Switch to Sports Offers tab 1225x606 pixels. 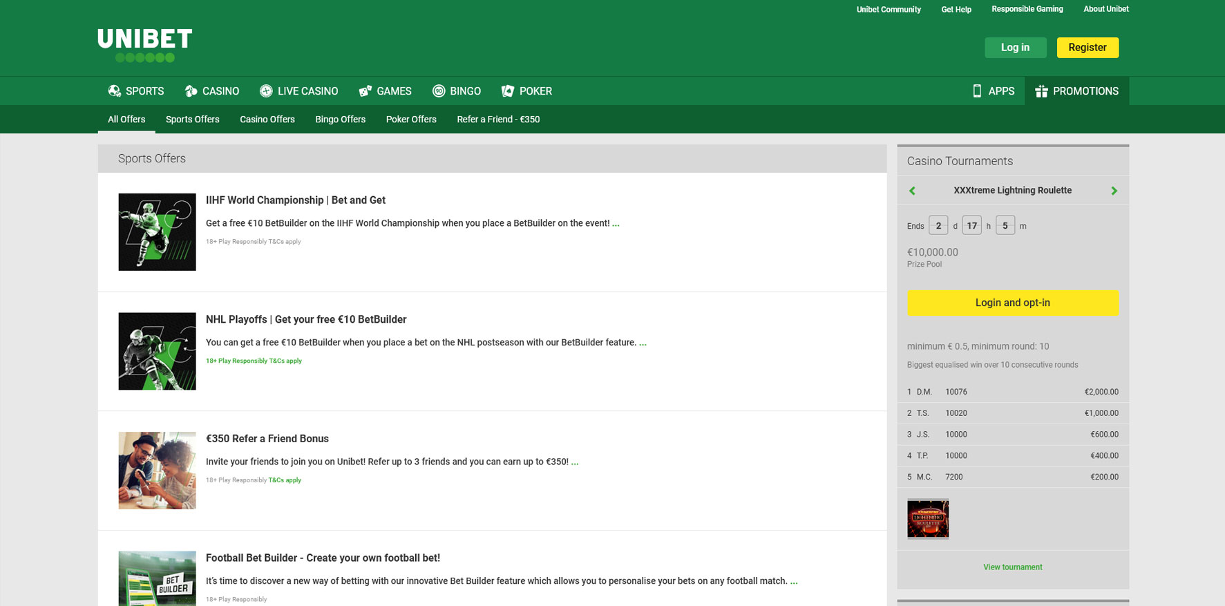pos(193,120)
